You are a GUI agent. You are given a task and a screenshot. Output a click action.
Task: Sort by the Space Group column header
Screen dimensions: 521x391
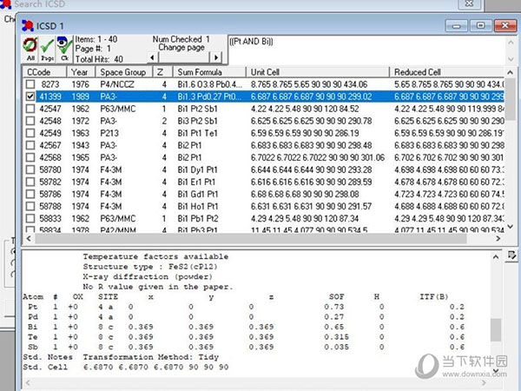pos(124,72)
